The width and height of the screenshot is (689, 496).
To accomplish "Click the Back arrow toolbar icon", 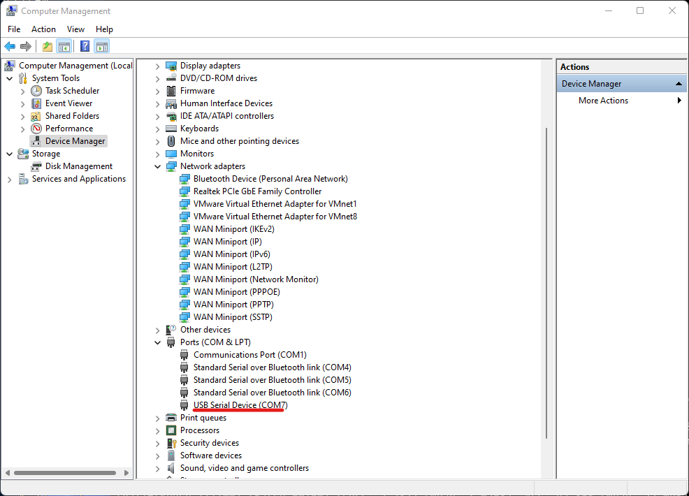I will pos(10,46).
